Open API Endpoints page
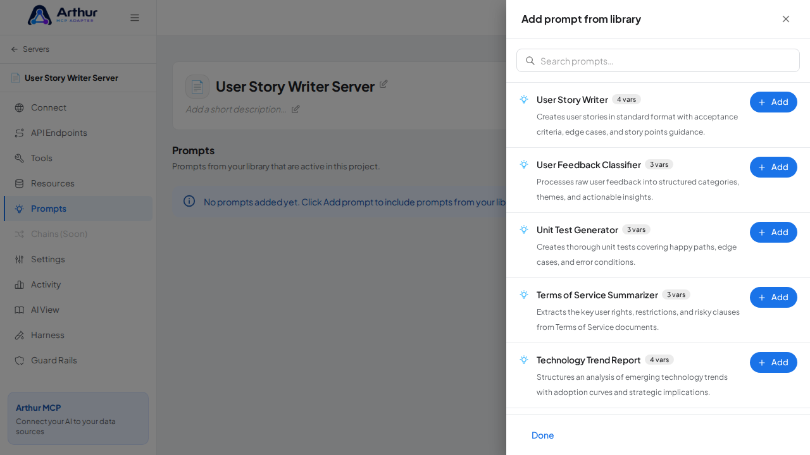The image size is (810, 455). tap(78, 133)
